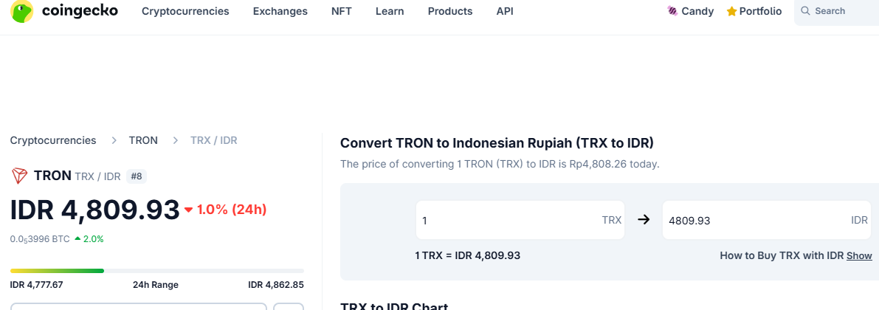Click the red TRON coin logo

click(x=20, y=176)
